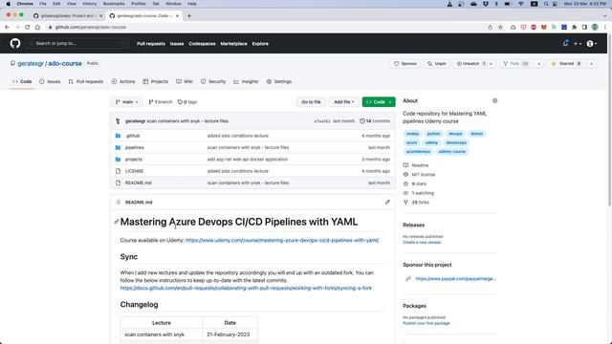Open the user avatar menu
The image size is (612, 344).
[592, 44]
